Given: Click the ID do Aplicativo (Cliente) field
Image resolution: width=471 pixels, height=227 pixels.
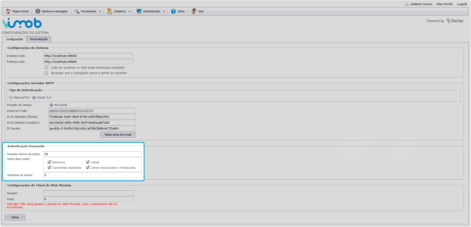Looking at the screenshot, I should pos(92,117).
